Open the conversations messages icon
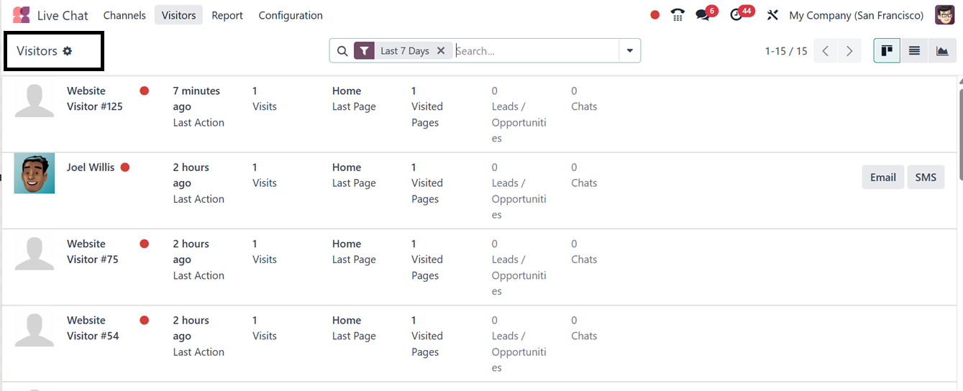 pos(703,15)
